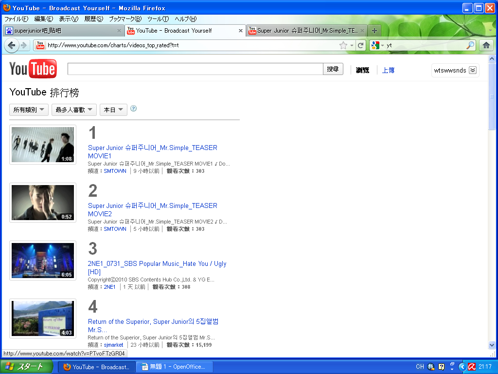
Task: Open address bar history dropdown arrow
Action: coord(352,45)
